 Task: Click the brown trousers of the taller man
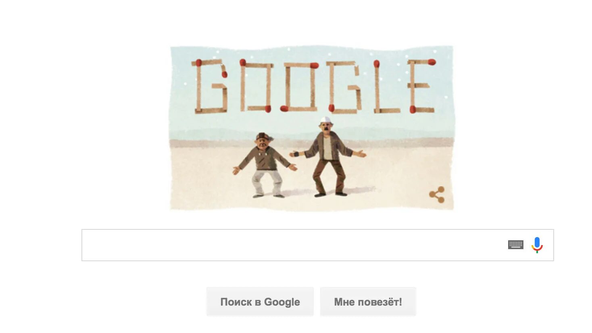click(329, 177)
